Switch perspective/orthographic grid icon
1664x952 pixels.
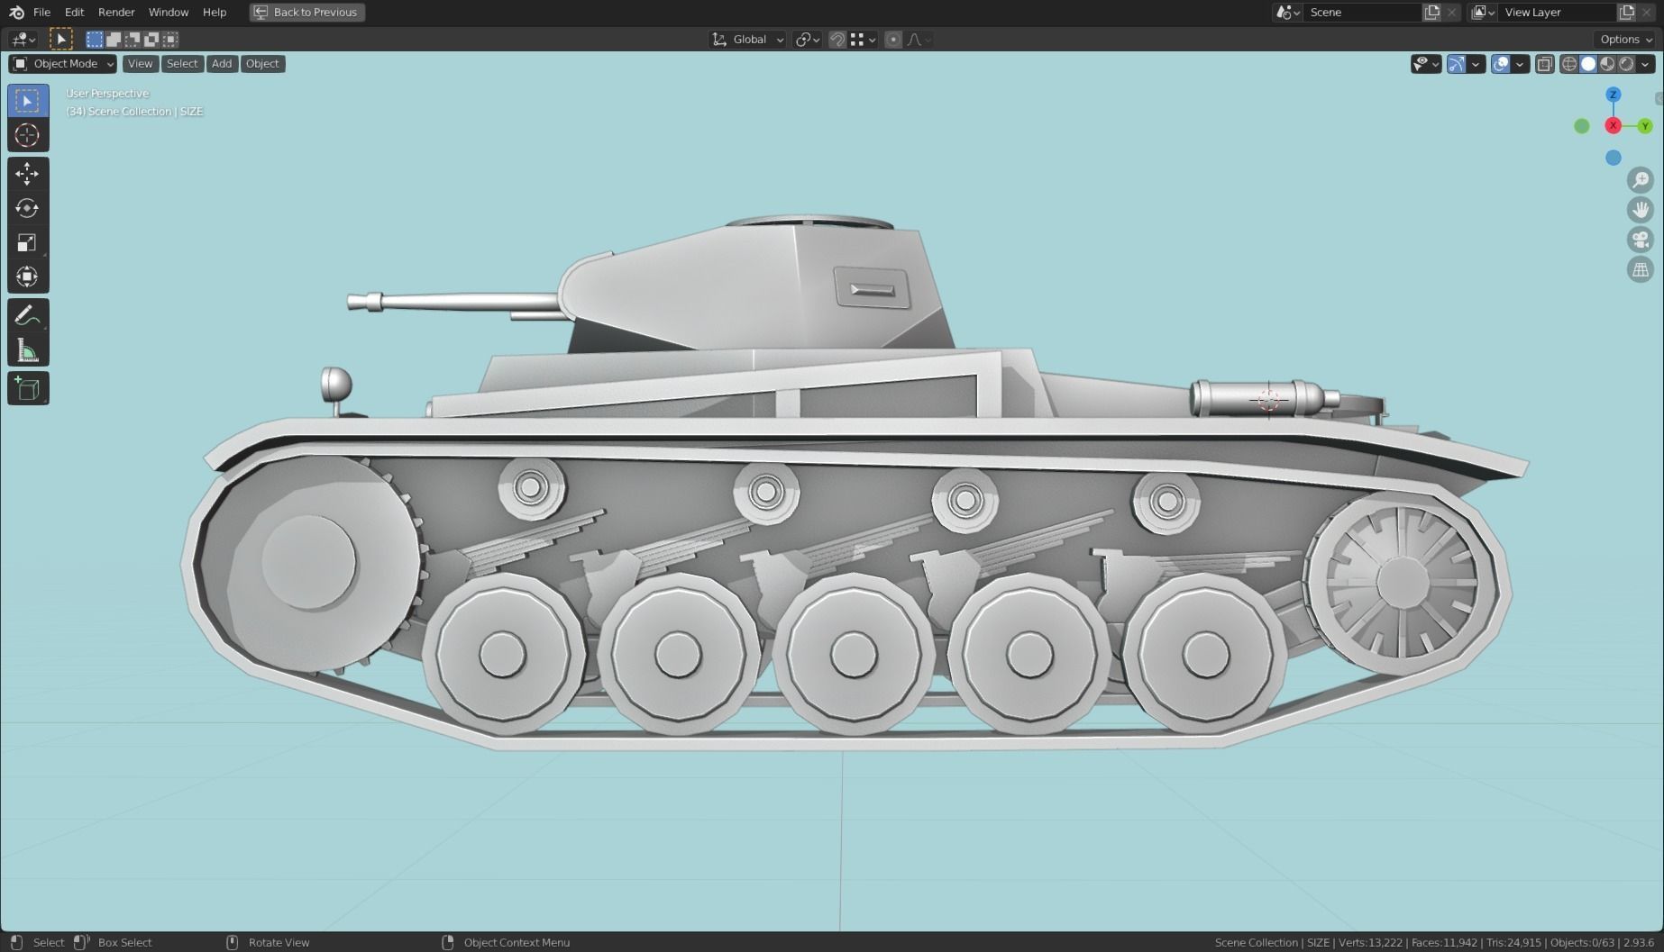(1641, 269)
